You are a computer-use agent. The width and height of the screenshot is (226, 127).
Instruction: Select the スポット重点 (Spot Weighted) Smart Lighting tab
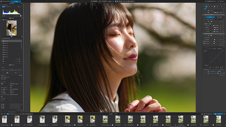219,17
